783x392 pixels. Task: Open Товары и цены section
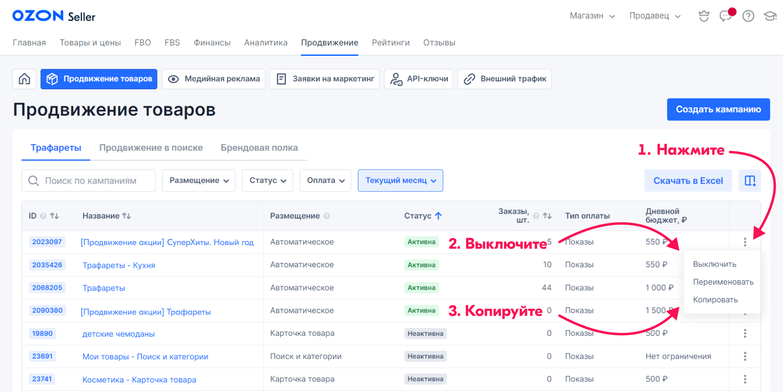coord(90,43)
